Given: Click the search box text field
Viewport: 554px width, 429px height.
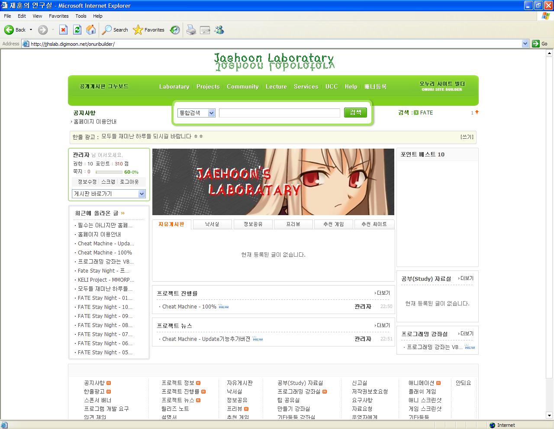Looking at the screenshot, I should click(x=280, y=113).
